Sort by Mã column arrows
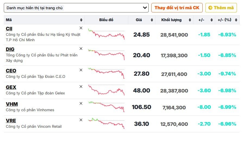The width and height of the screenshot is (244, 153). coord(81,20)
